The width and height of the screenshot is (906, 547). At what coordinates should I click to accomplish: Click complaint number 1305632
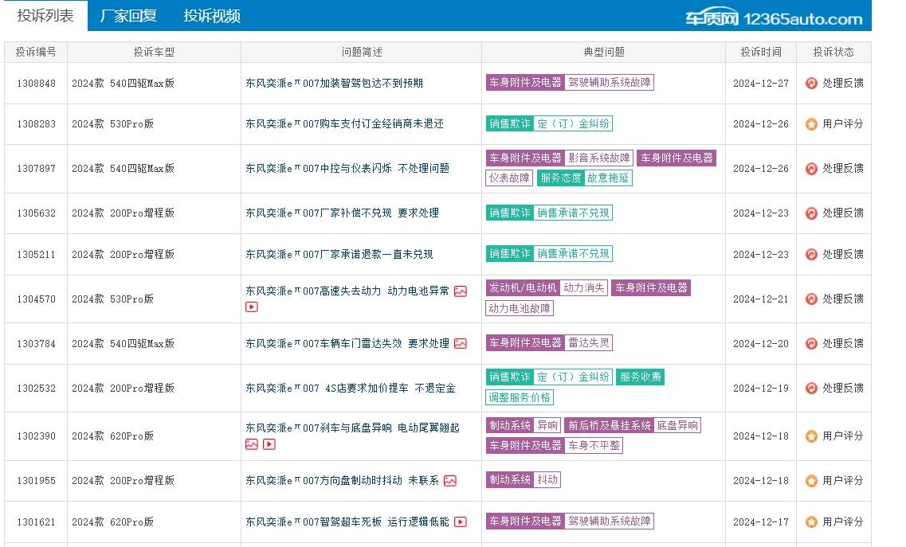(x=37, y=213)
